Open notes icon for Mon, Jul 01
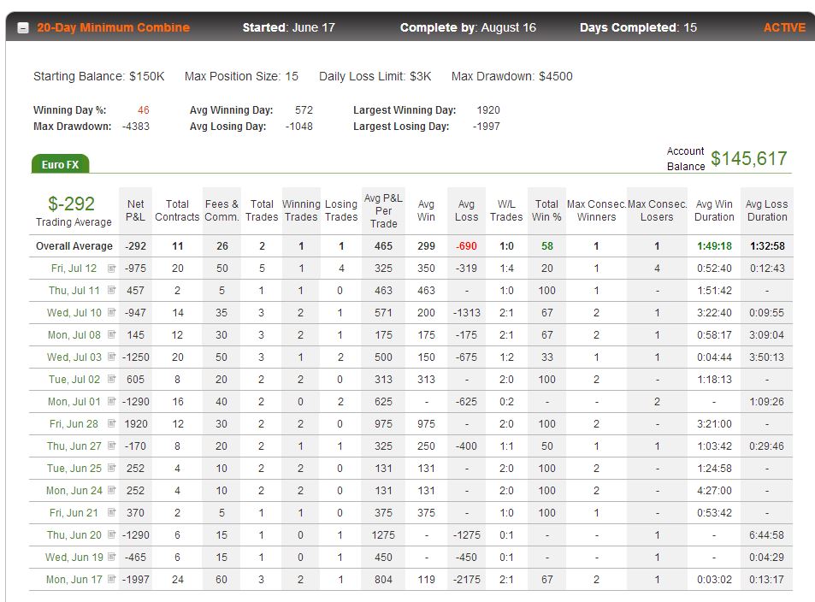 (x=111, y=401)
